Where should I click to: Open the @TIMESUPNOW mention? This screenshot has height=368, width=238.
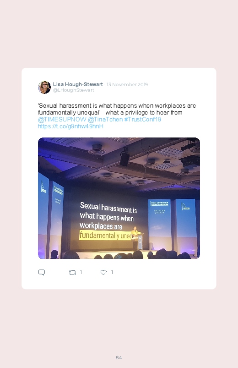62,119
